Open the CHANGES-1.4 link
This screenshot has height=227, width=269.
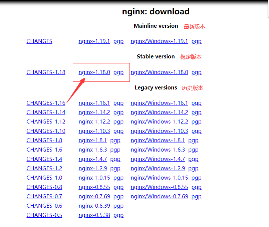pyautogui.click(x=44, y=159)
